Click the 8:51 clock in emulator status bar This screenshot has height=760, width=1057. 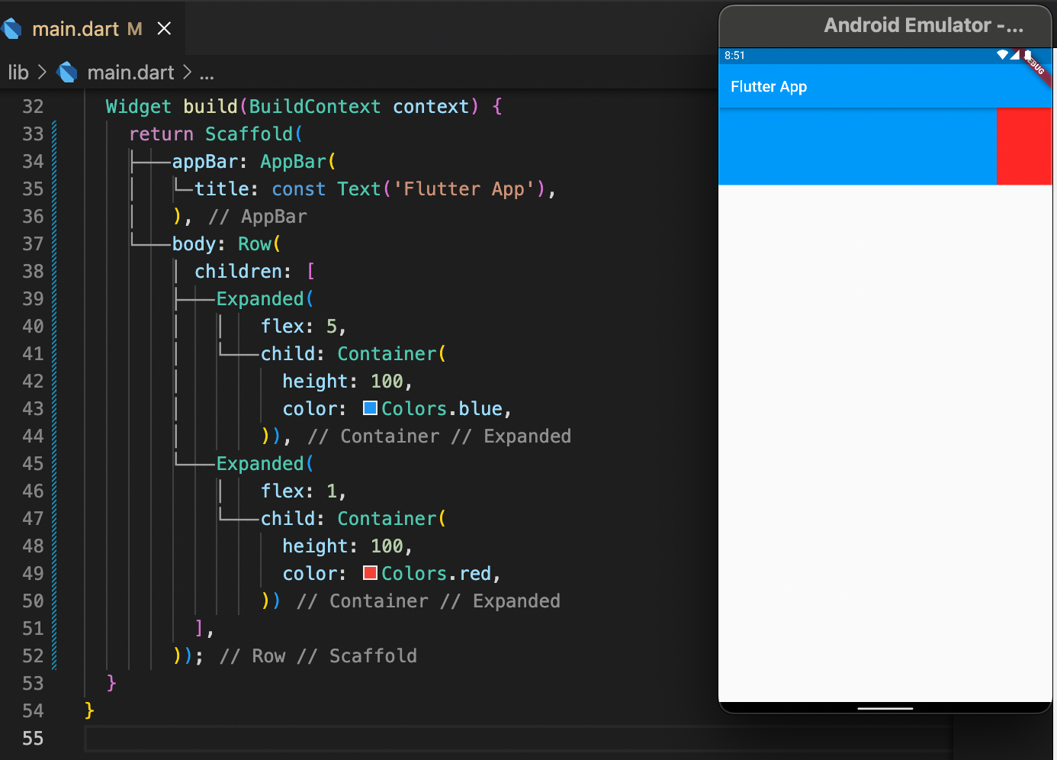pos(734,56)
